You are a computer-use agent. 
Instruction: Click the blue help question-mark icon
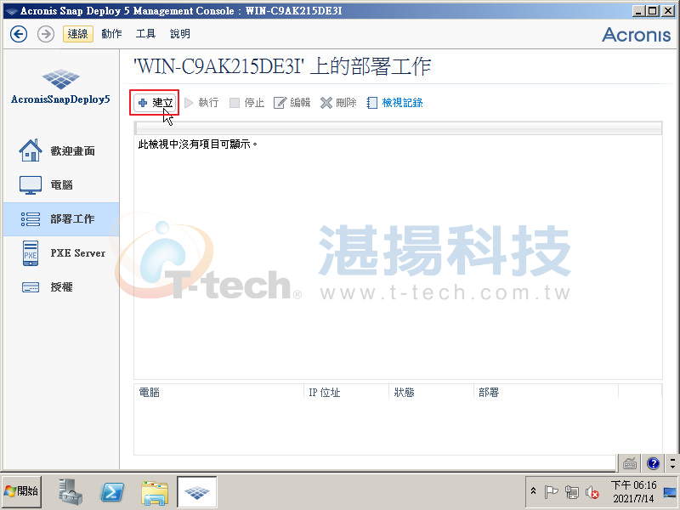click(653, 463)
